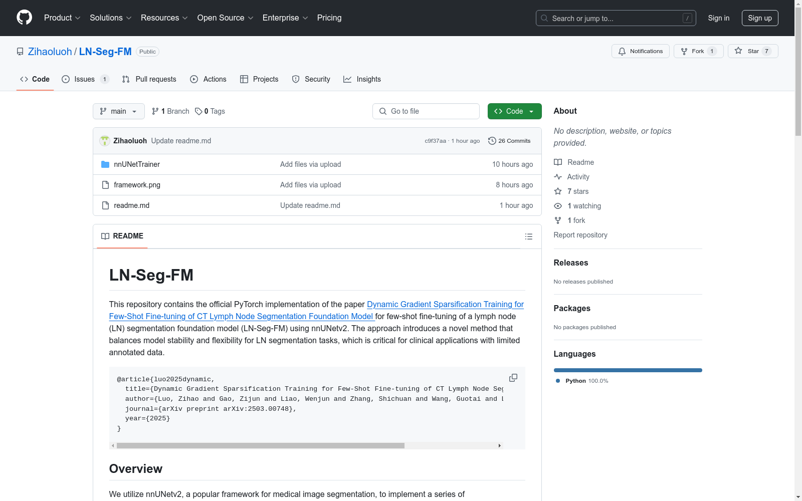View the 1 watching link
The image size is (802, 501).
coord(584,206)
